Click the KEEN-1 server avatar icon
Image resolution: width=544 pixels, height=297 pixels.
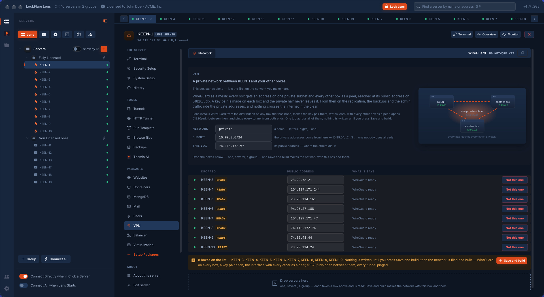129,36
